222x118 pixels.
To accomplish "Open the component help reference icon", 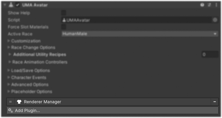I will pyautogui.click(x=202, y=5).
